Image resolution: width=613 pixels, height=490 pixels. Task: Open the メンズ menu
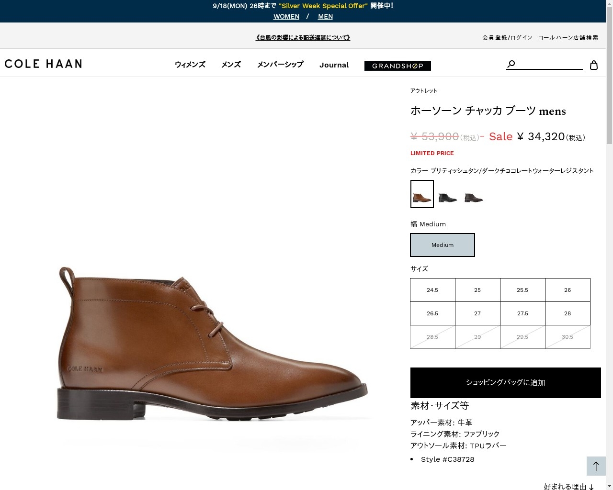click(x=231, y=65)
